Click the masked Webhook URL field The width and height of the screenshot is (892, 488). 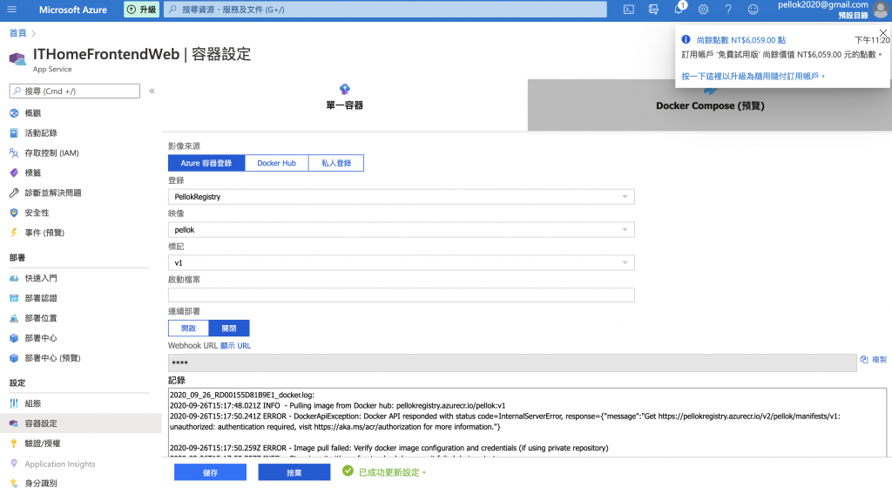[512, 363]
